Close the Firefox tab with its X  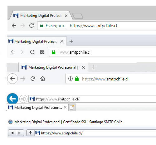[x=83, y=67]
